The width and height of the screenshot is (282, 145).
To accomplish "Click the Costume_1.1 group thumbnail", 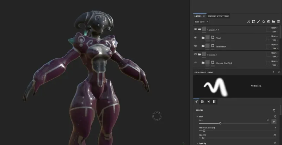I will point(204,29).
